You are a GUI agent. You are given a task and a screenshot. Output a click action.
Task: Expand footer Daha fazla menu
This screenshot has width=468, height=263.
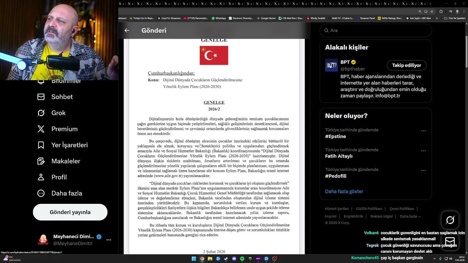point(410,216)
